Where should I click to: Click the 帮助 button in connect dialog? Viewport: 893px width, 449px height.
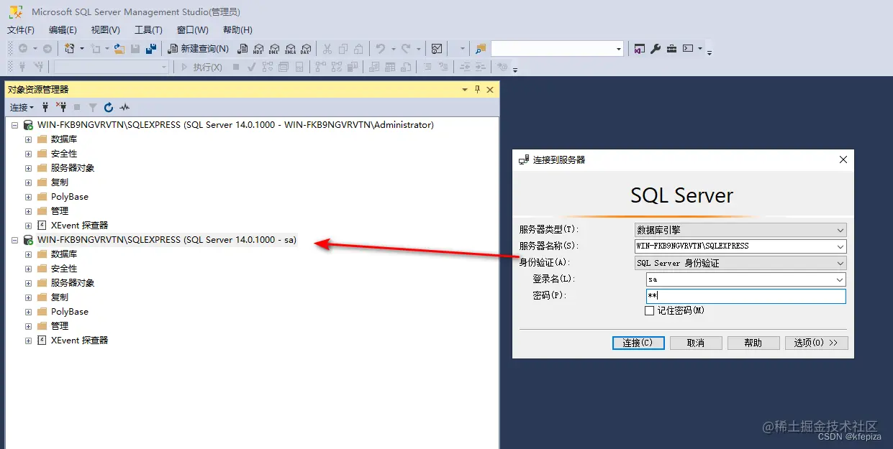click(x=753, y=343)
